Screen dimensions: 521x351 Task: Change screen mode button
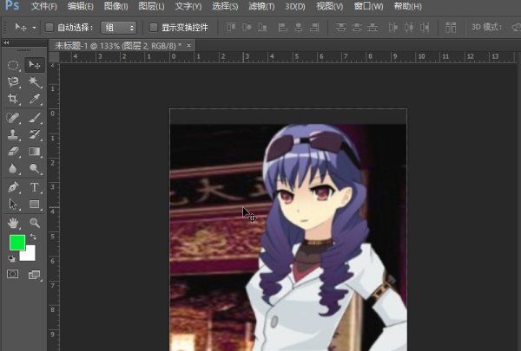point(34,275)
